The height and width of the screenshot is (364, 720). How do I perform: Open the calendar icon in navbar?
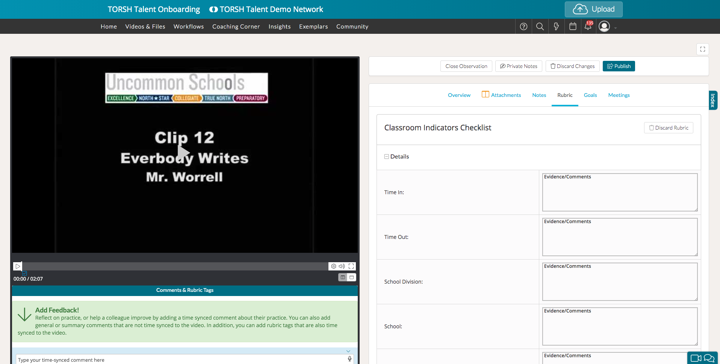click(x=573, y=27)
